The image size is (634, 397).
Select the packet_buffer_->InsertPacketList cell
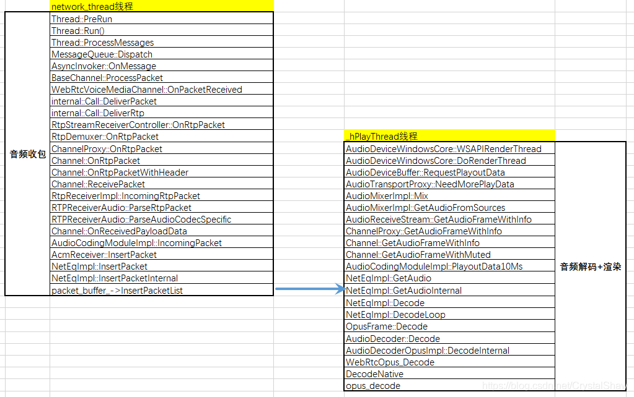(161, 291)
